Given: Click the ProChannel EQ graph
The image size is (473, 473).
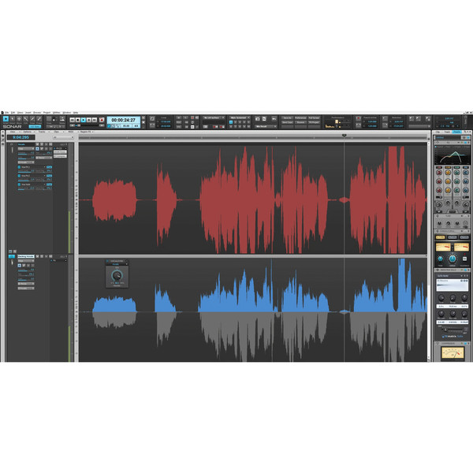Looking at the screenshot, I should click(452, 156).
